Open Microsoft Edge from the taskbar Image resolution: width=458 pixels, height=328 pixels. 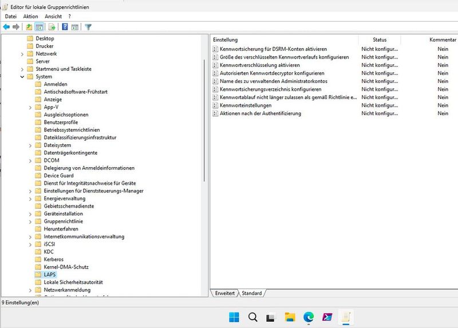coord(309,317)
